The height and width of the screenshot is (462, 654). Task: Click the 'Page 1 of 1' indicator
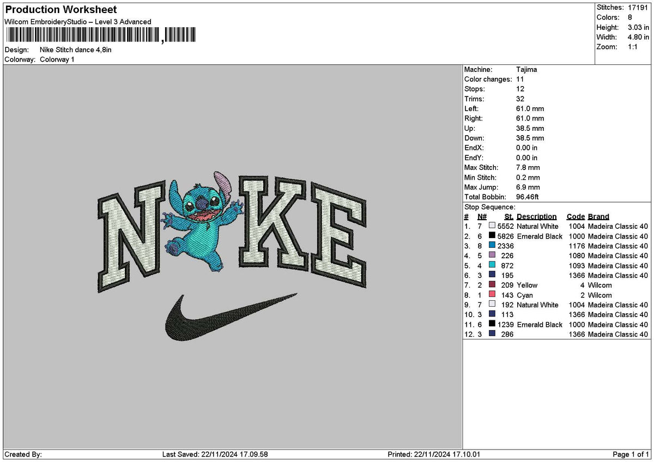point(631,454)
